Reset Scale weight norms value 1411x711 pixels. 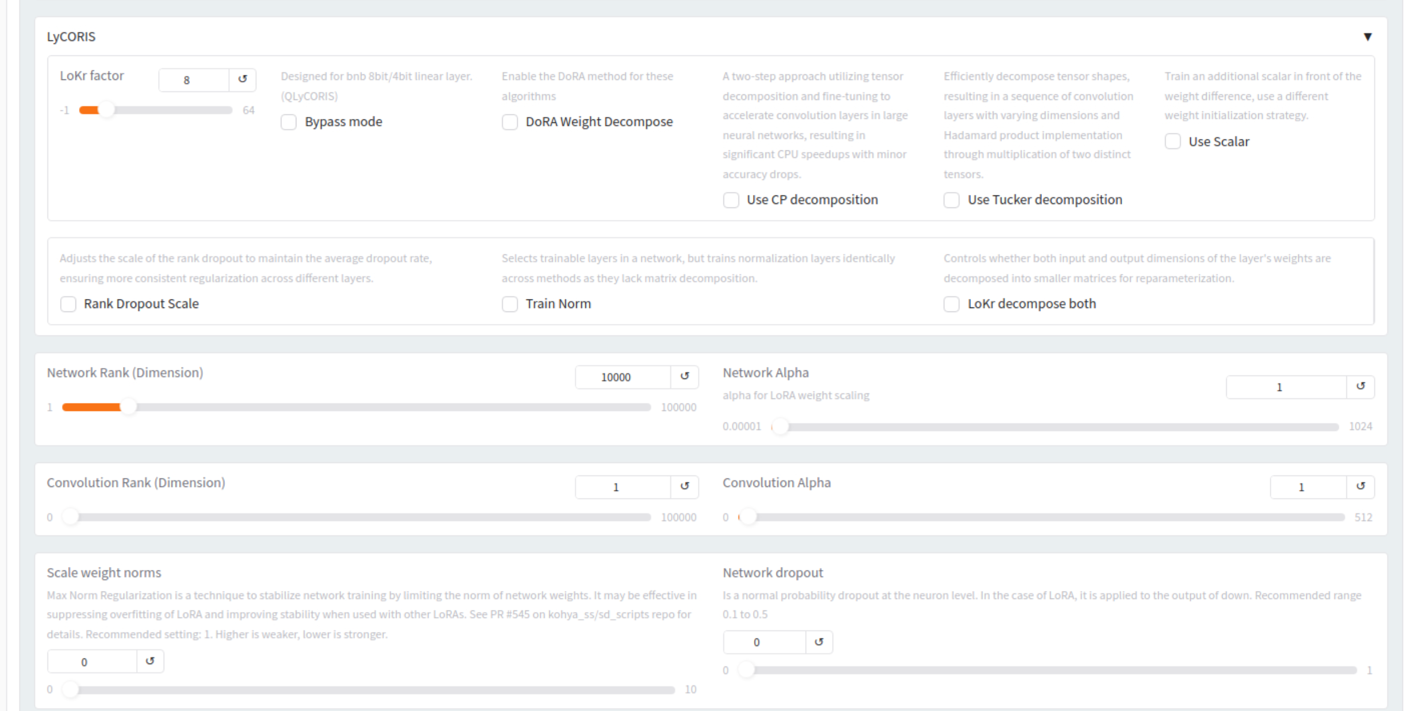point(150,661)
